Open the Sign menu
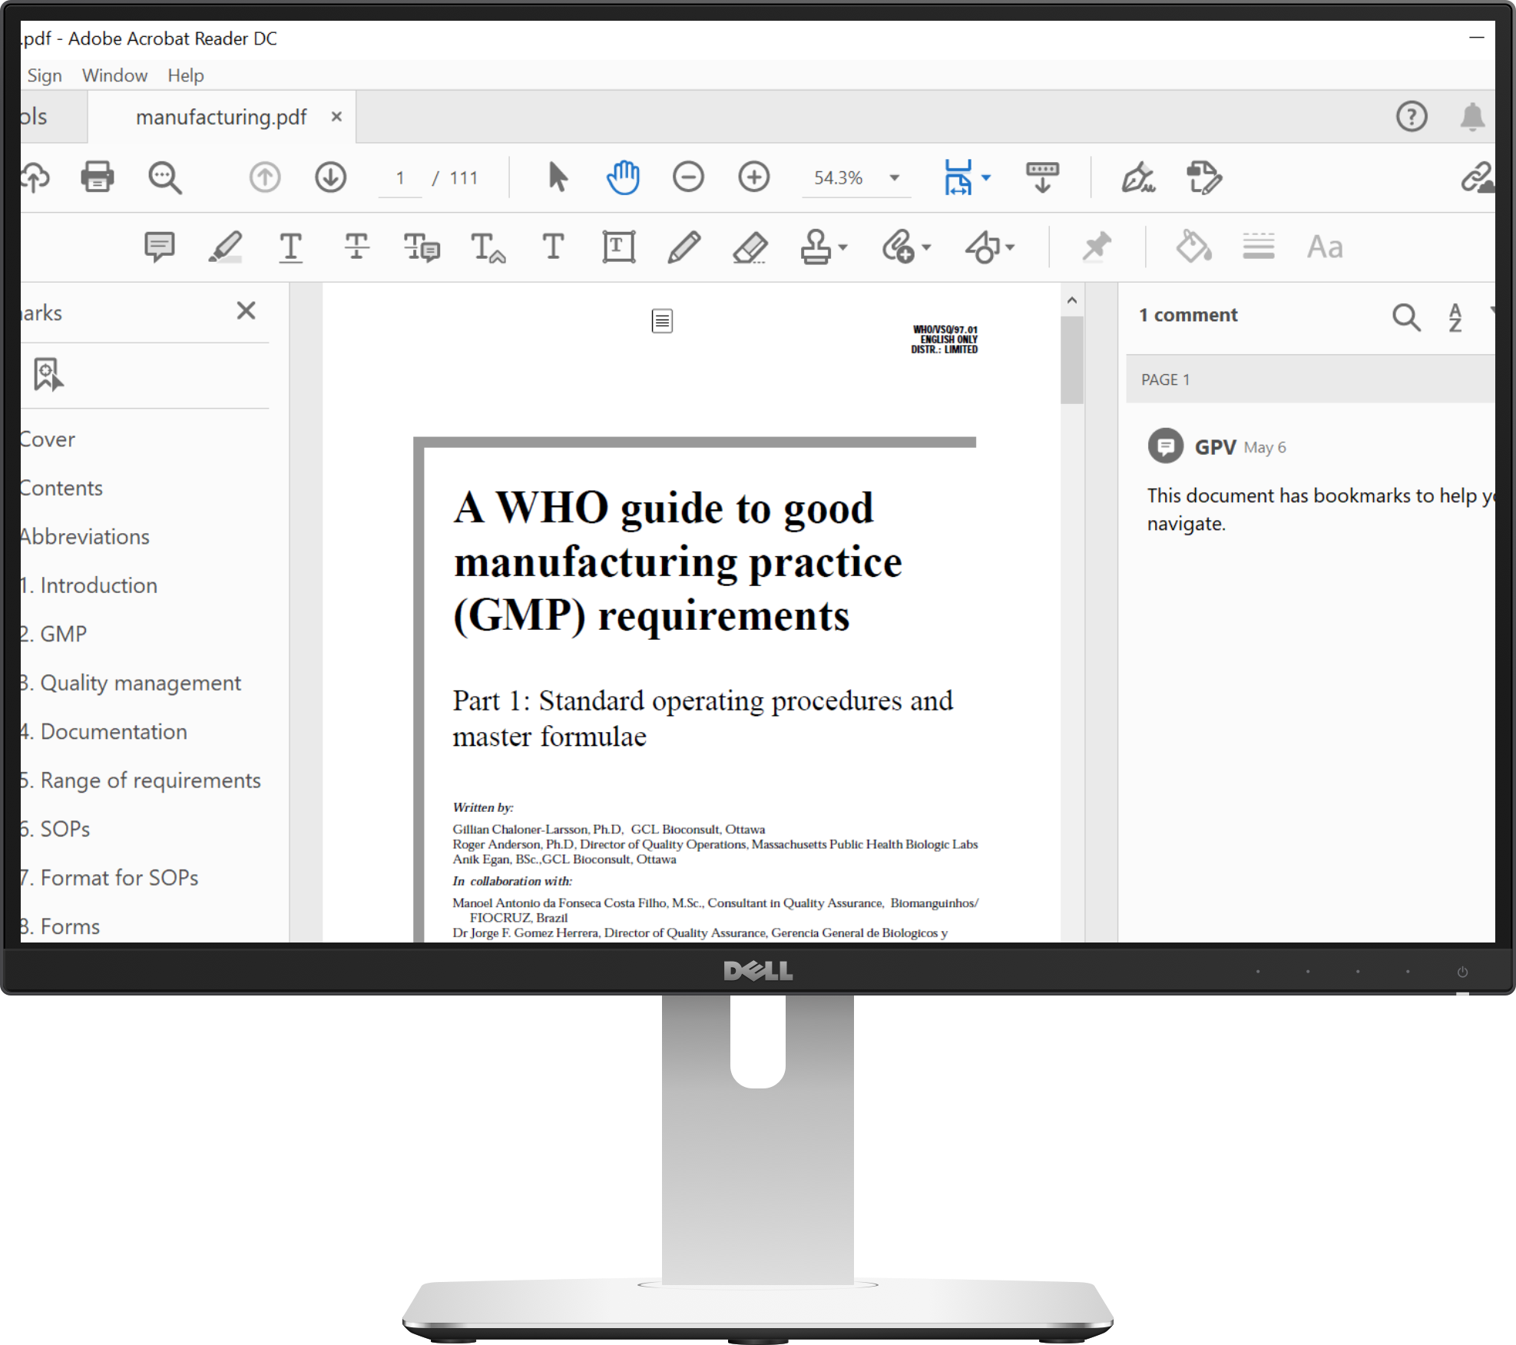The height and width of the screenshot is (1345, 1516). (x=45, y=75)
